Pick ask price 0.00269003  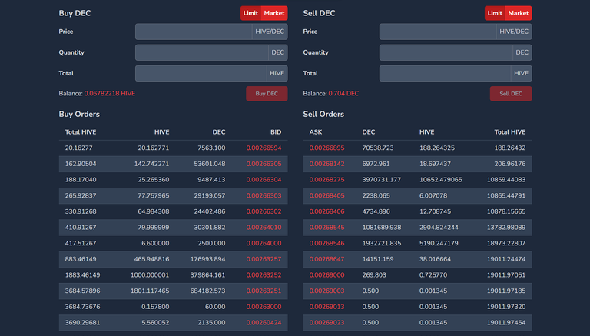326,291
